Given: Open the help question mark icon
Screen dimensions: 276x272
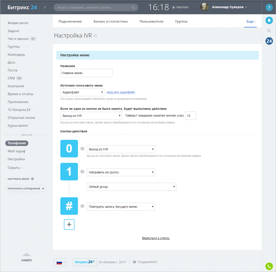Looking at the screenshot, I should pos(269,7).
